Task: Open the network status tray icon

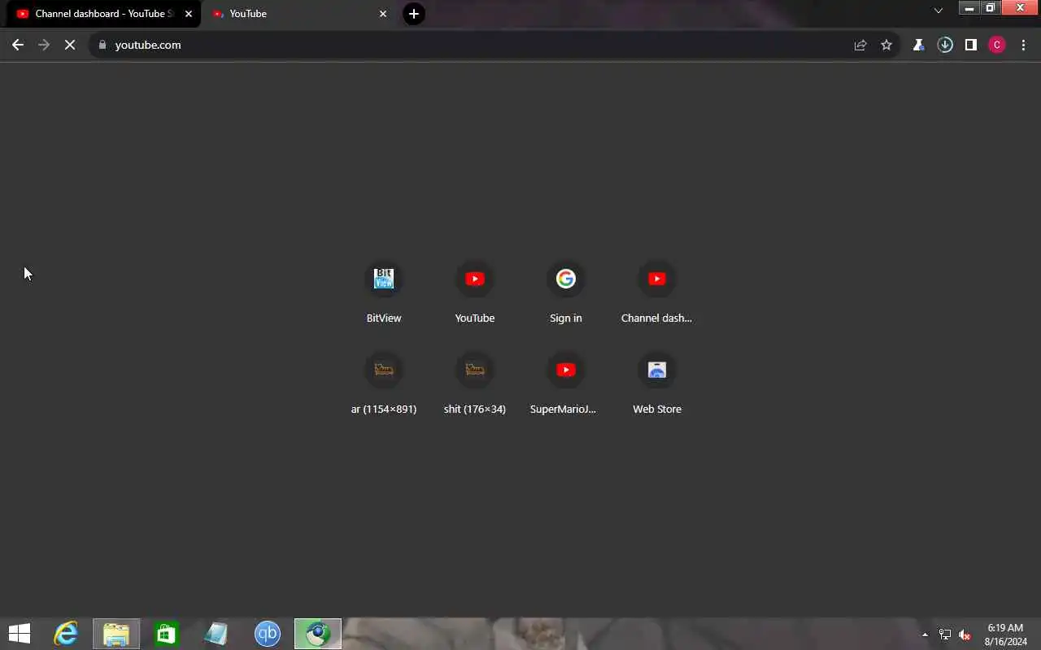Action: 945,635
